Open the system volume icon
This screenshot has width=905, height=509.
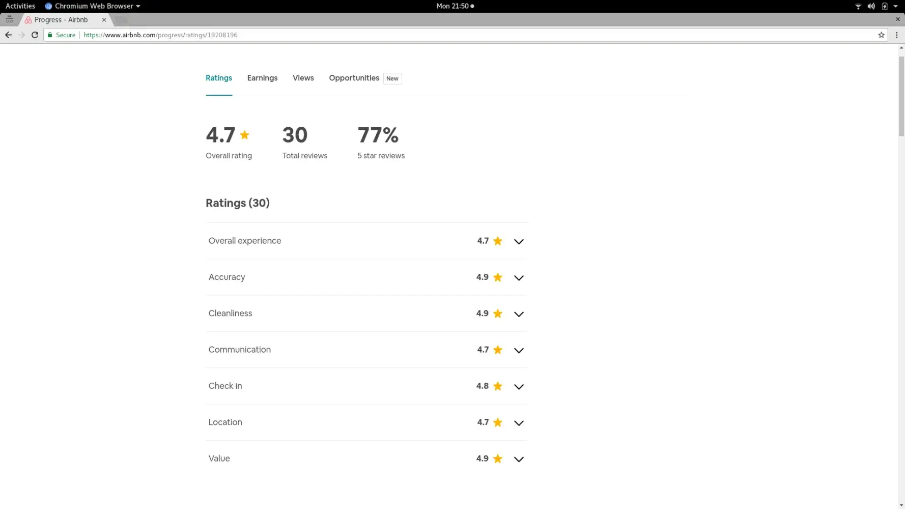871,6
